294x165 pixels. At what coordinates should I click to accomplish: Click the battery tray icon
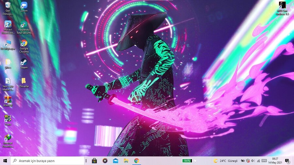(243, 161)
